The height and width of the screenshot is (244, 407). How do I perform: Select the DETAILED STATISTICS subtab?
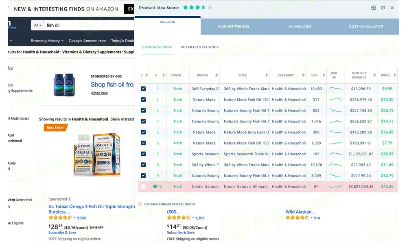(x=199, y=47)
